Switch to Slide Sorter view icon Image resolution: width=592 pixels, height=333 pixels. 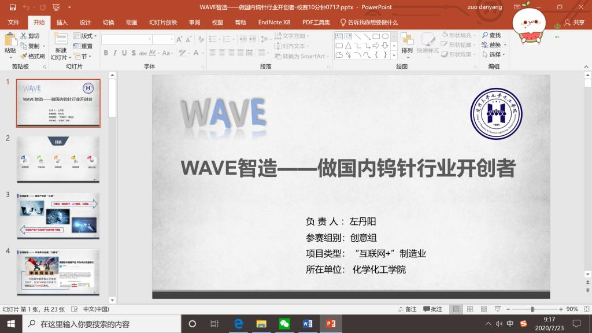(x=470, y=309)
